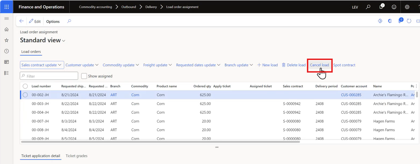Open sales contract link S-0000942
This screenshot has height=164, width=420.
[x=292, y=103]
